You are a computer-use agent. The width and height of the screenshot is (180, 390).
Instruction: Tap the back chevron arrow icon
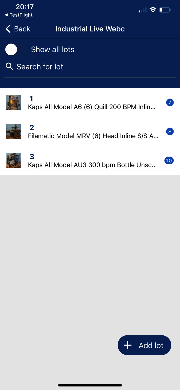[8, 29]
